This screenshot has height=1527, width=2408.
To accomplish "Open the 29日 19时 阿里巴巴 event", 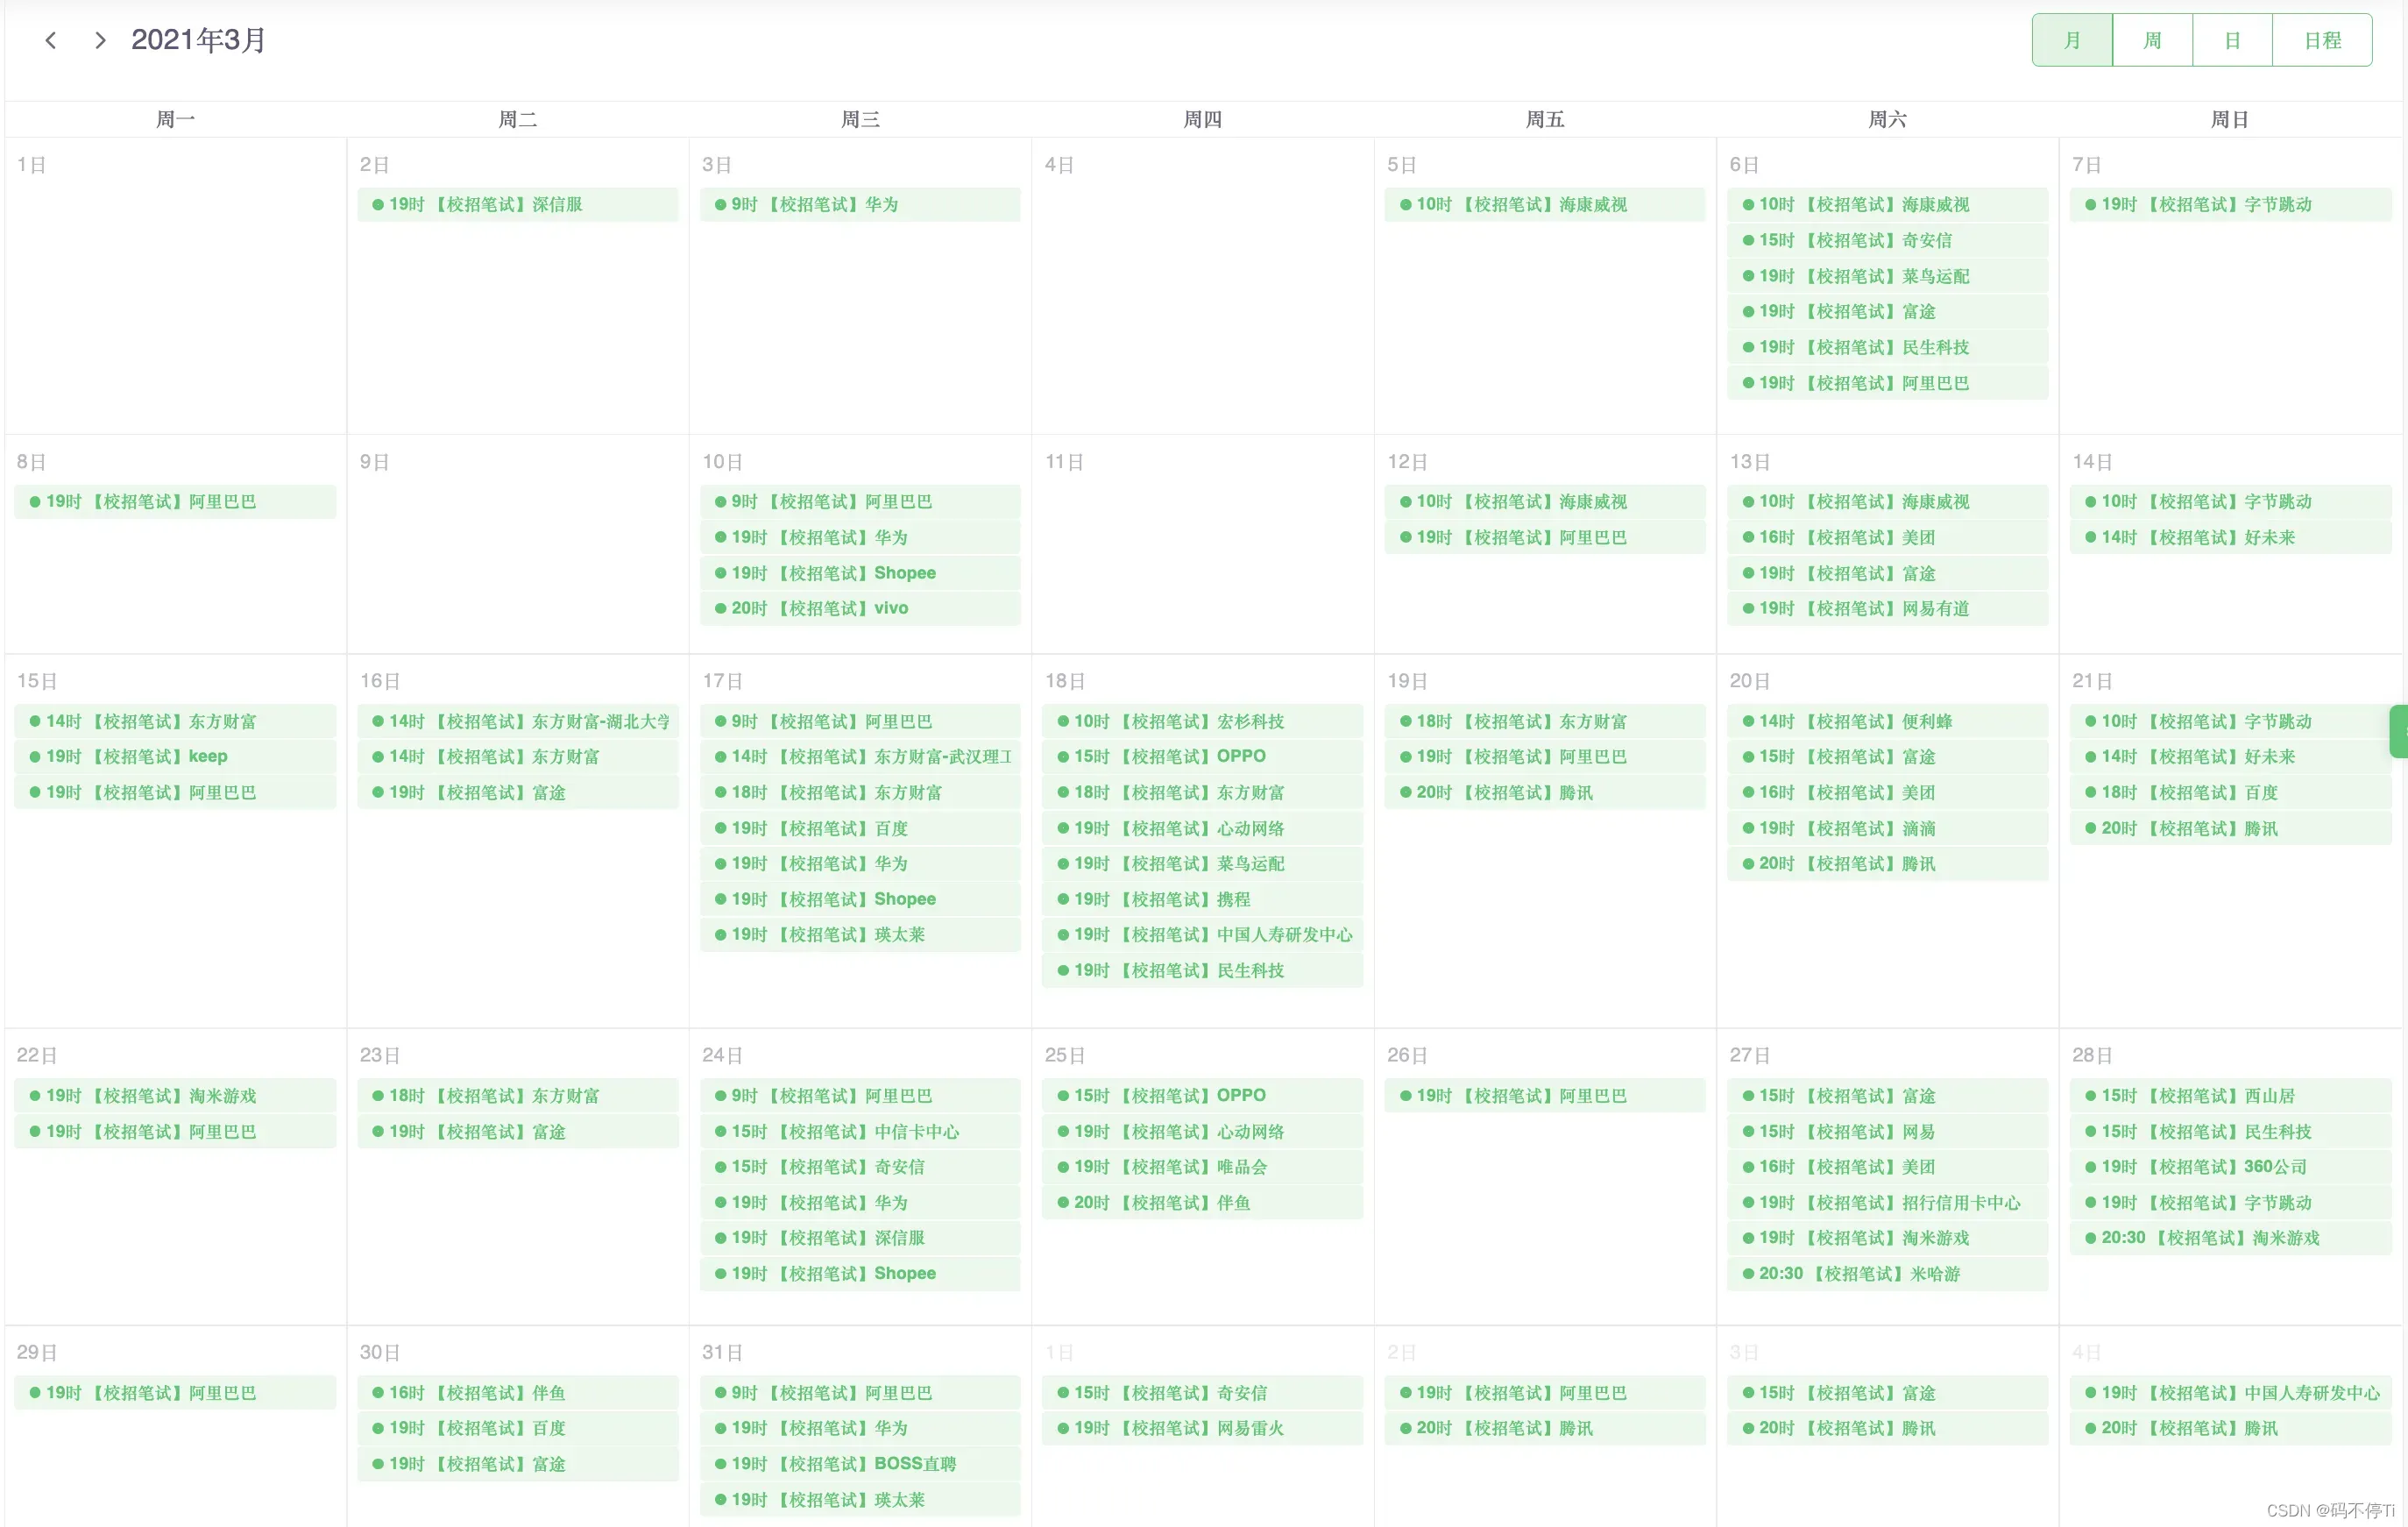I will [x=175, y=1393].
